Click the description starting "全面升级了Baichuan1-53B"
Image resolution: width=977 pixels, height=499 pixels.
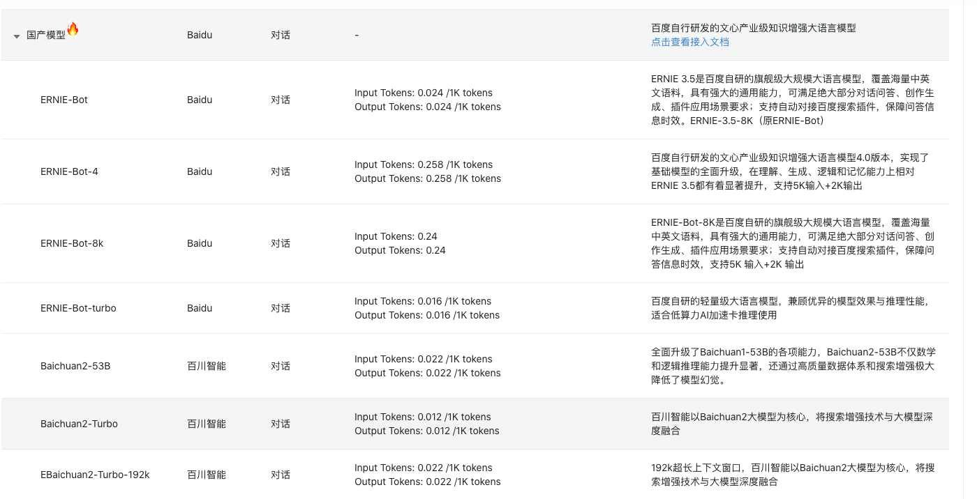click(x=793, y=366)
